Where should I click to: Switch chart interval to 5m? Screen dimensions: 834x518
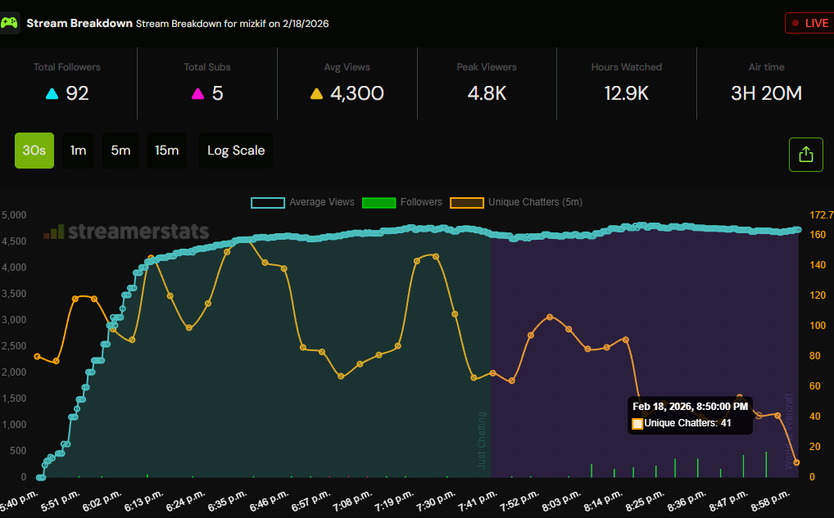(x=120, y=151)
